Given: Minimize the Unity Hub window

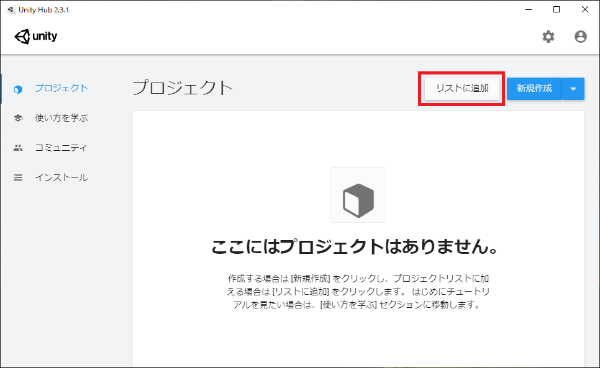Looking at the screenshot, I should click(x=529, y=9).
